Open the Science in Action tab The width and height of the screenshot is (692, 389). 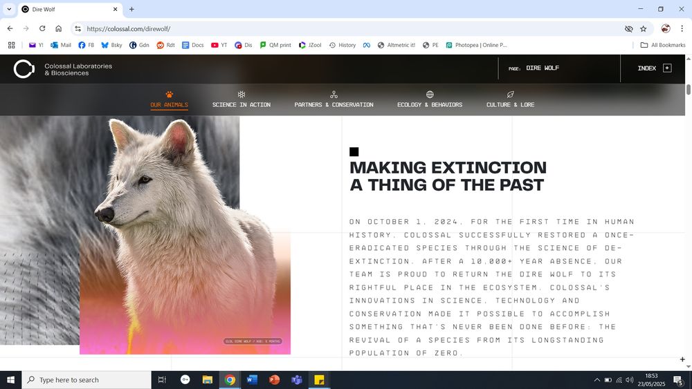242,100
